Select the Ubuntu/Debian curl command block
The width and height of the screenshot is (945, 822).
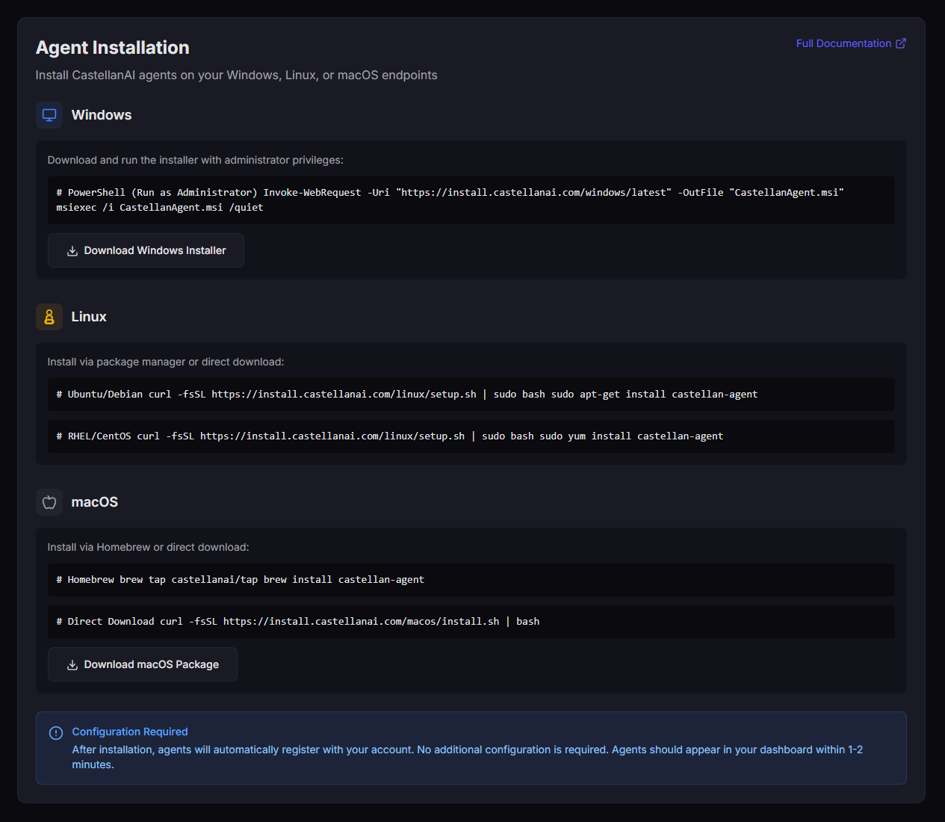click(471, 395)
